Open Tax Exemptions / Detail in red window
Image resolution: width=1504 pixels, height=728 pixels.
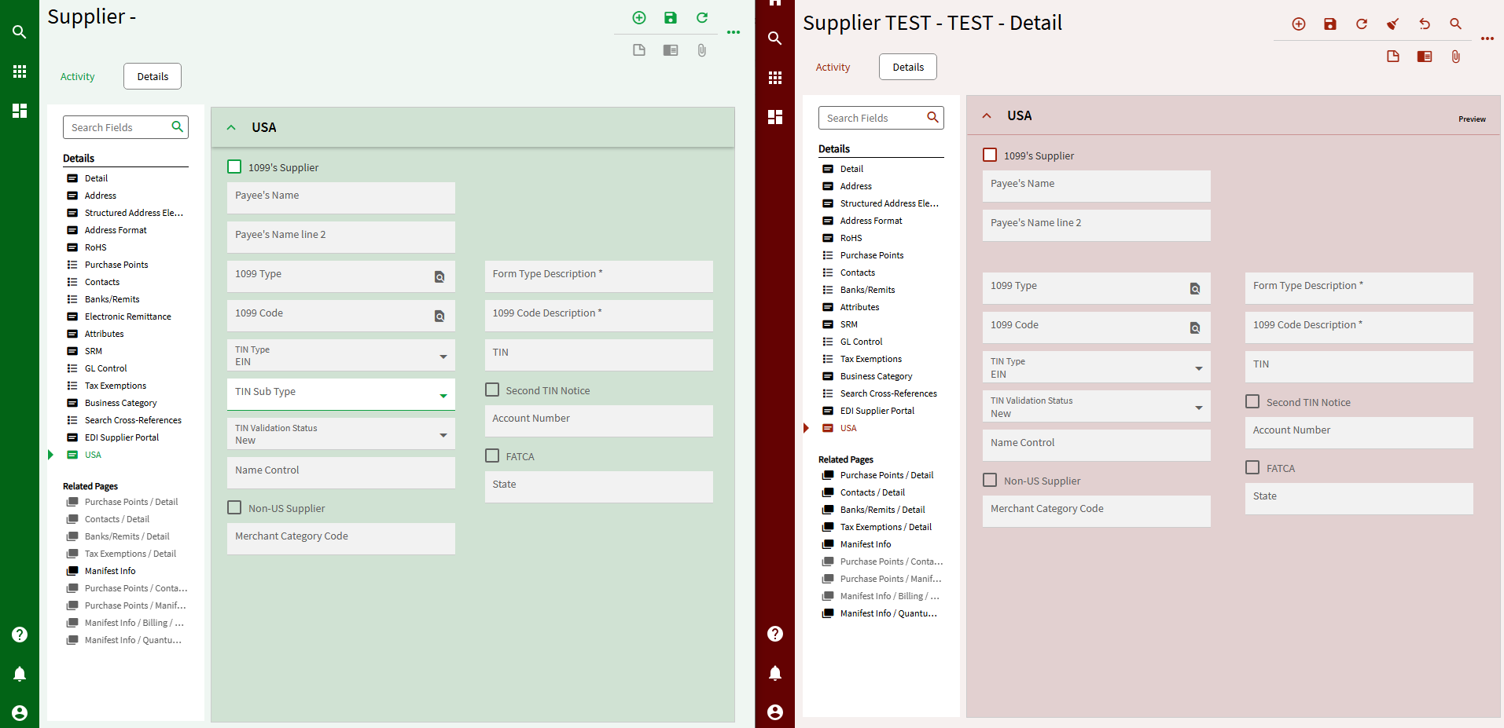tap(885, 527)
